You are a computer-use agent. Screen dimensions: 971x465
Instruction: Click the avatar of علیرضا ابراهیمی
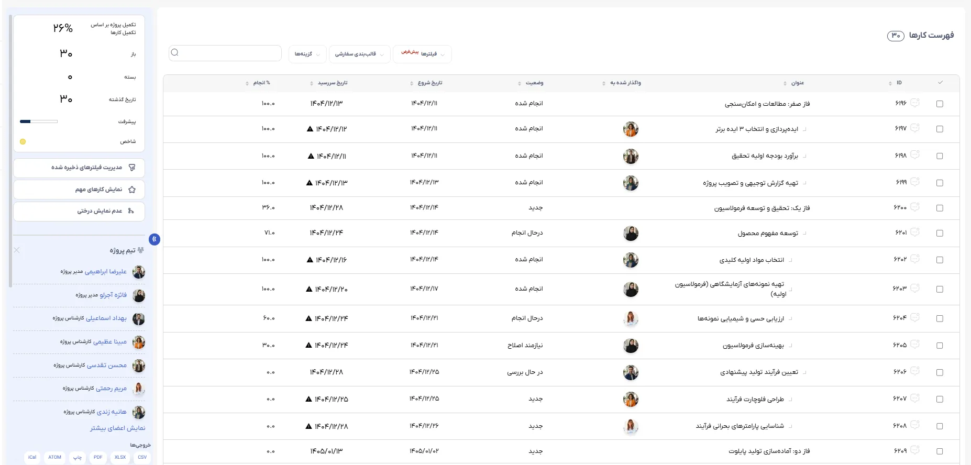click(x=139, y=272)
